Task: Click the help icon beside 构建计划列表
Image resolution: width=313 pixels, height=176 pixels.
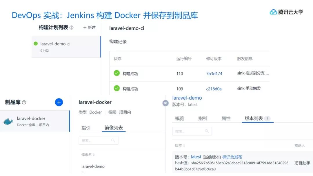Action: (72, 28)
